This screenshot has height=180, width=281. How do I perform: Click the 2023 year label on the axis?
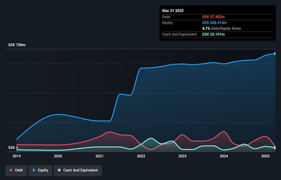click(182, 156)
